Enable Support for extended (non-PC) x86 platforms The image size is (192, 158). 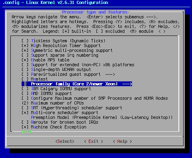click(x=25, y=65)
